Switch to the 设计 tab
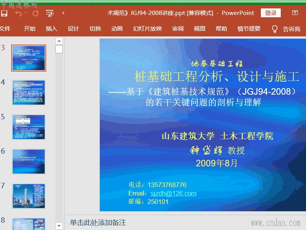 click(73, 29)
